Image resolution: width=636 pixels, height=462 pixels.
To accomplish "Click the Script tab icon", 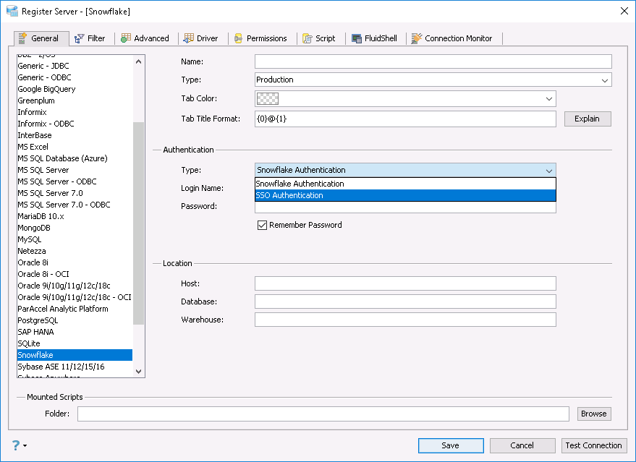I will pyautogui.click(x=308, y=38).
